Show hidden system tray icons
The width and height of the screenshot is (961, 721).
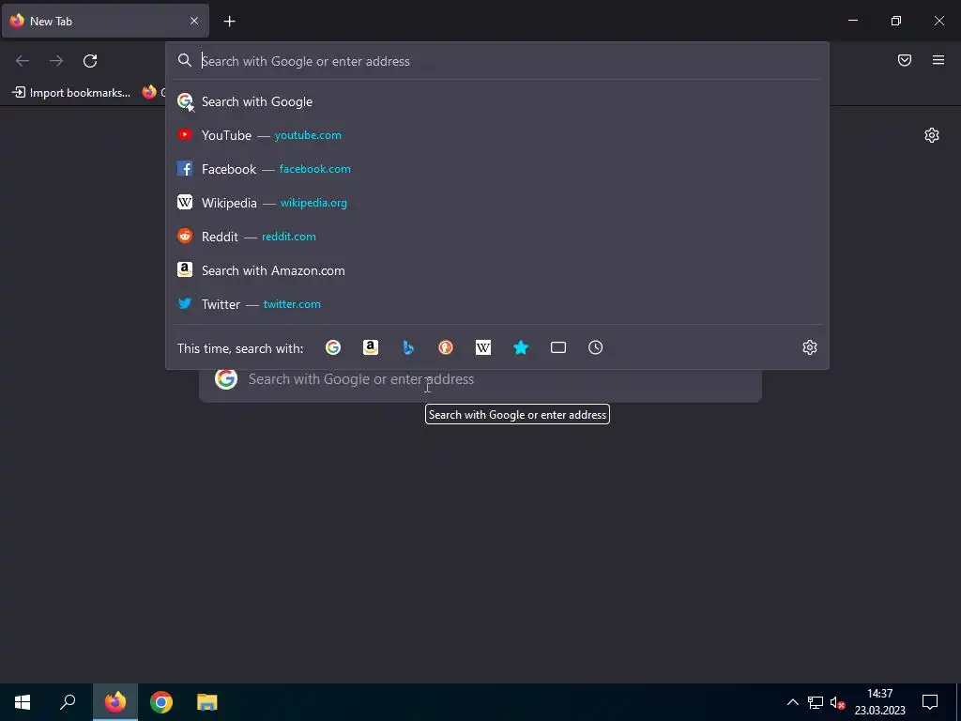coord(792,702)
